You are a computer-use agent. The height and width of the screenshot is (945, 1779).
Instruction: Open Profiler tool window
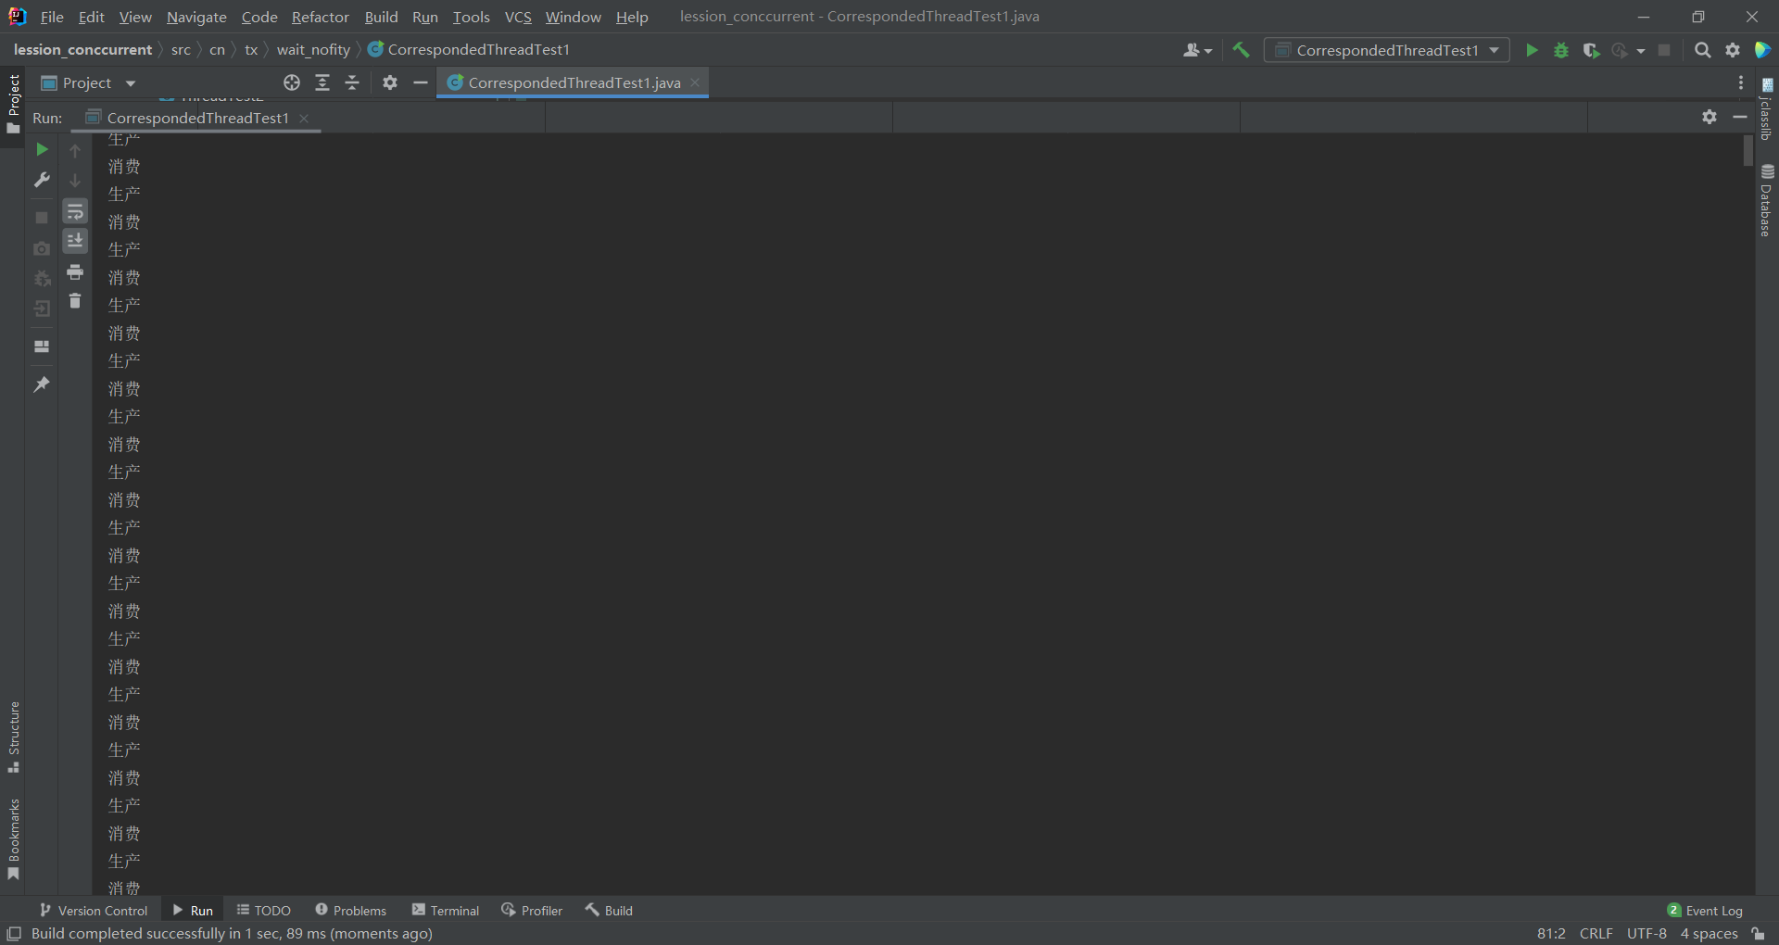click(532, 911)
